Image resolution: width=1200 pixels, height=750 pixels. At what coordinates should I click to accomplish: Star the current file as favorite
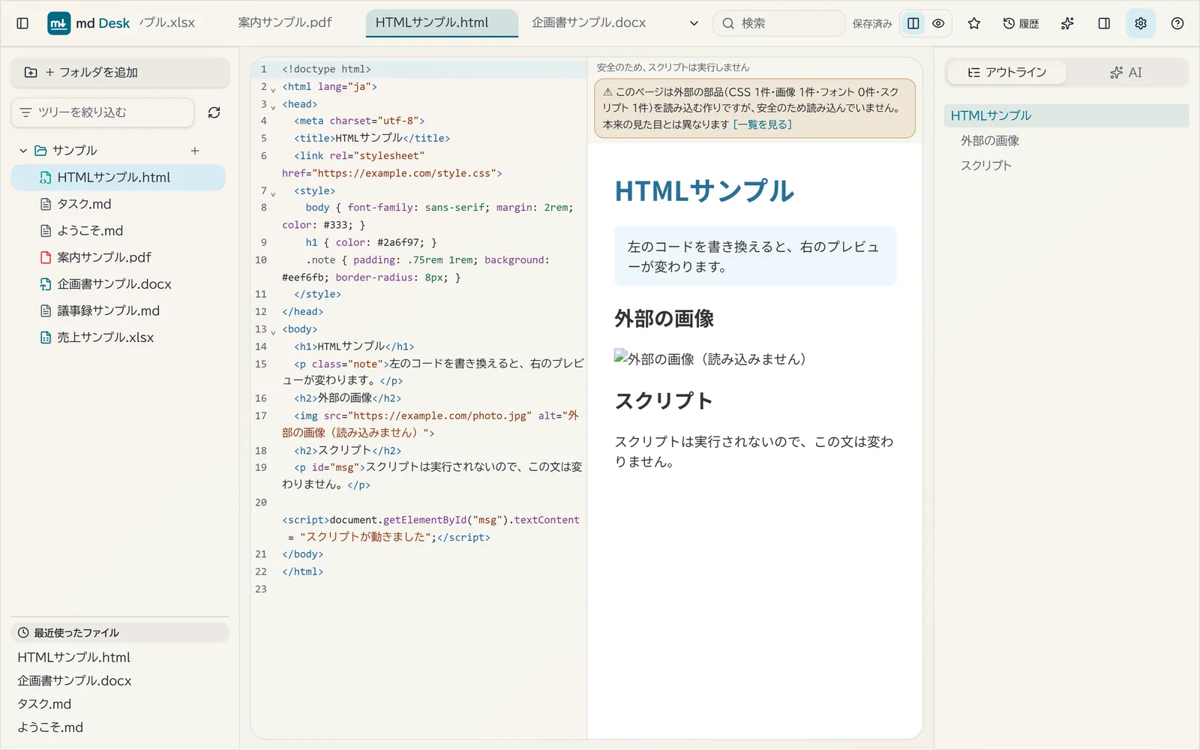click(x=974, y=23)
